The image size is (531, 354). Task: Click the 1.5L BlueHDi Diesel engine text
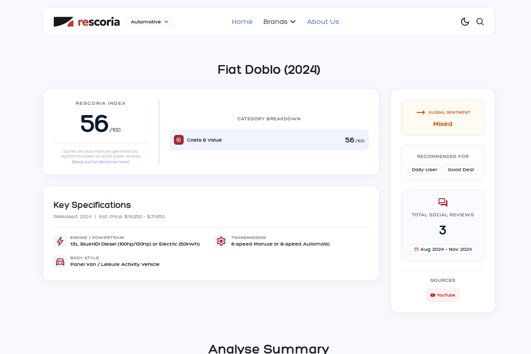pos(135,244)
